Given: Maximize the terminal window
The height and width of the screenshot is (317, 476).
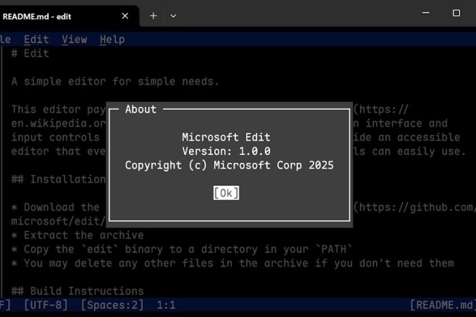Looking at the screenshot, I should [456, 13].
